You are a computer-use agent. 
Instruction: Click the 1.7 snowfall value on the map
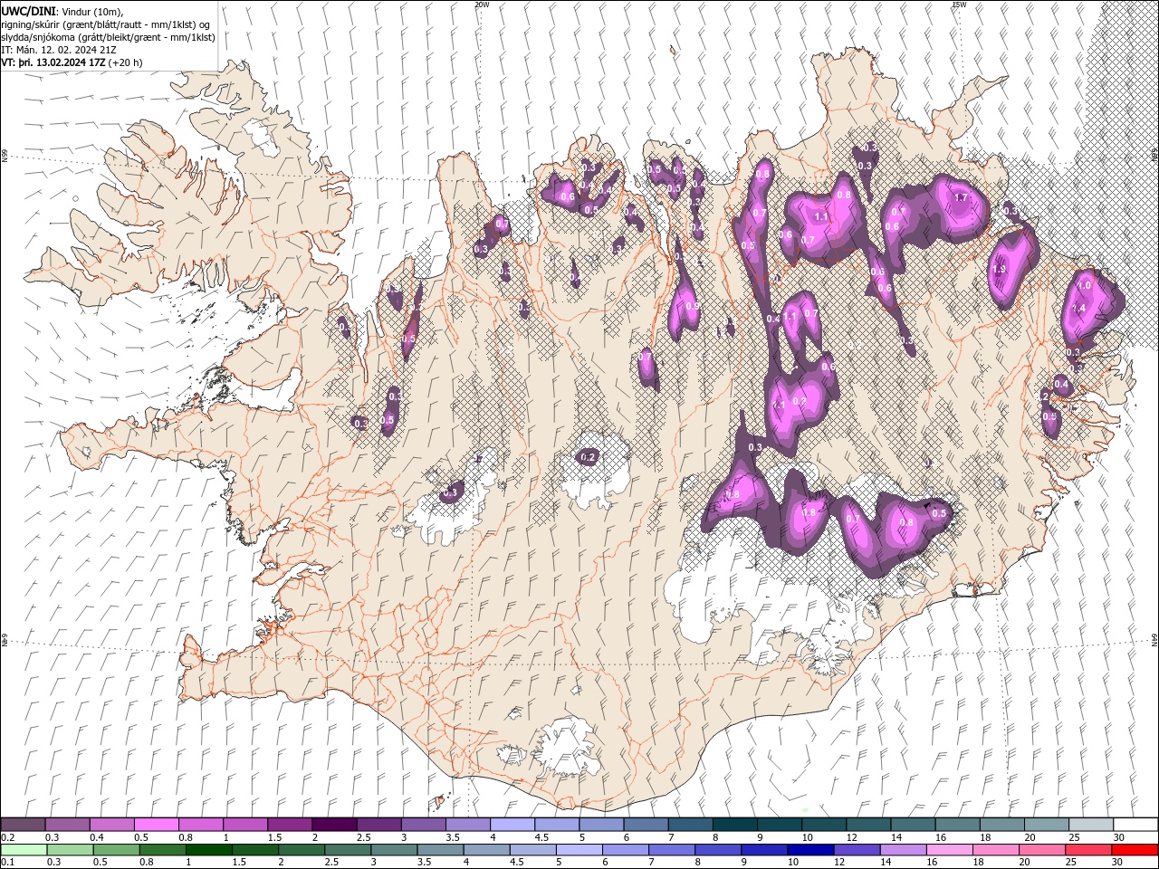[x=962, y=197]
